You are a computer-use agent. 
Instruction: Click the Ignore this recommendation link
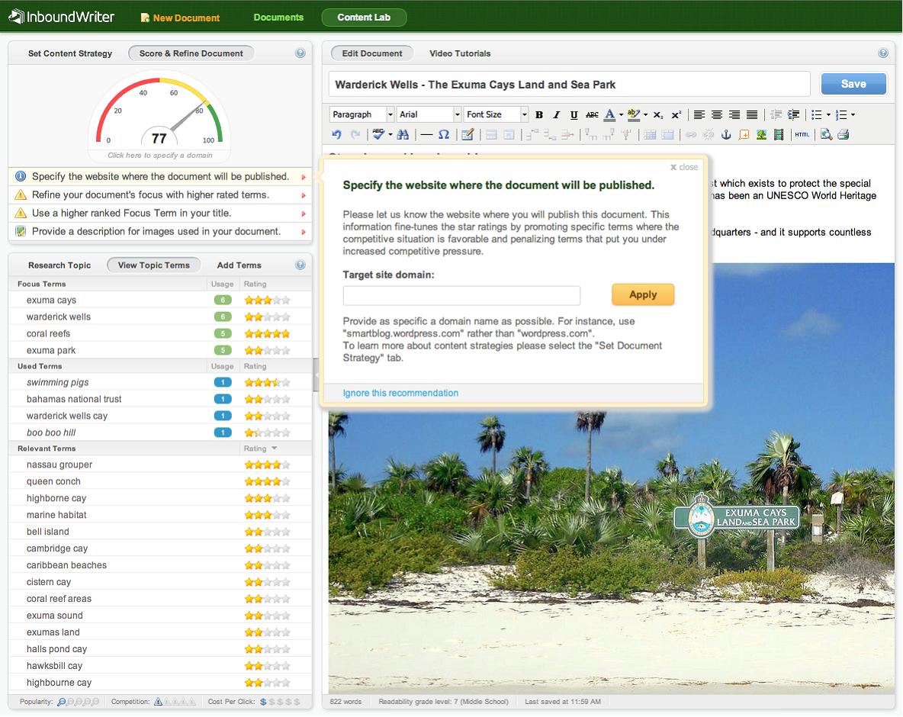[x=400, y=394]
